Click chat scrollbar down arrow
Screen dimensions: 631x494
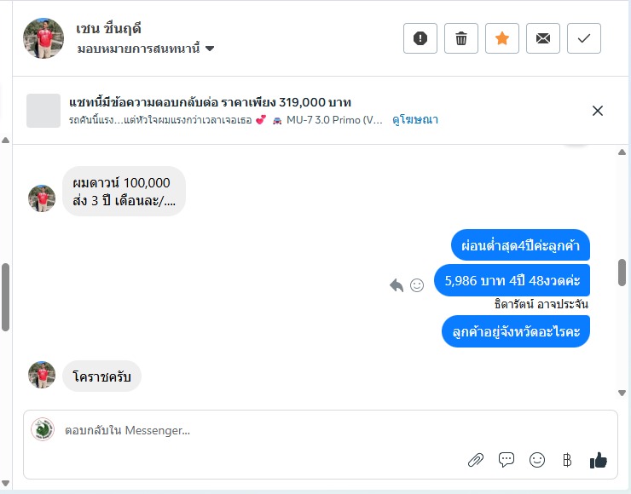[x=622, y=393]
